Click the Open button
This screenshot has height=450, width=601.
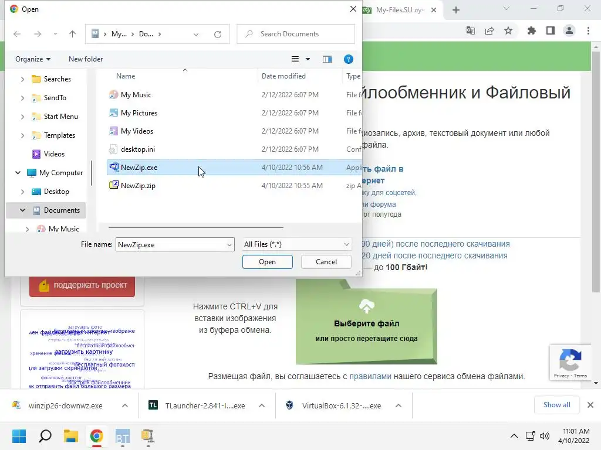point(267,262)
